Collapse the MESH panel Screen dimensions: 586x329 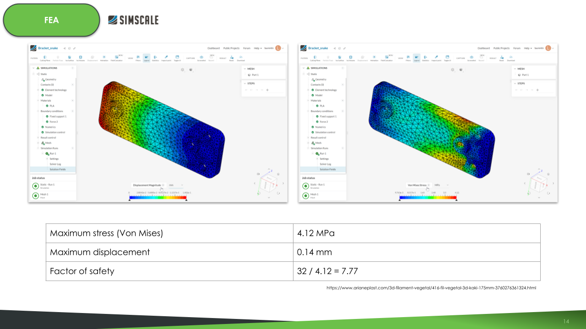coord(244,69)
